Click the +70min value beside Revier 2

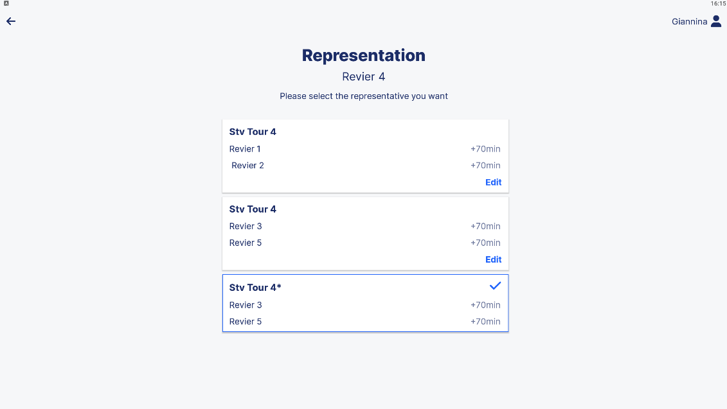(x=485, y=166)
